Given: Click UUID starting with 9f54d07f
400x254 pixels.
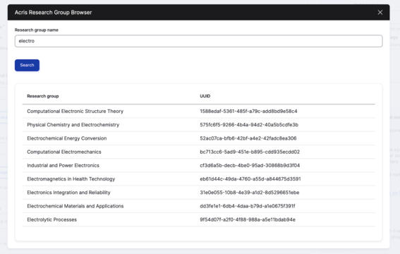Looking at the screenshot, I should [x=248, y=219].
